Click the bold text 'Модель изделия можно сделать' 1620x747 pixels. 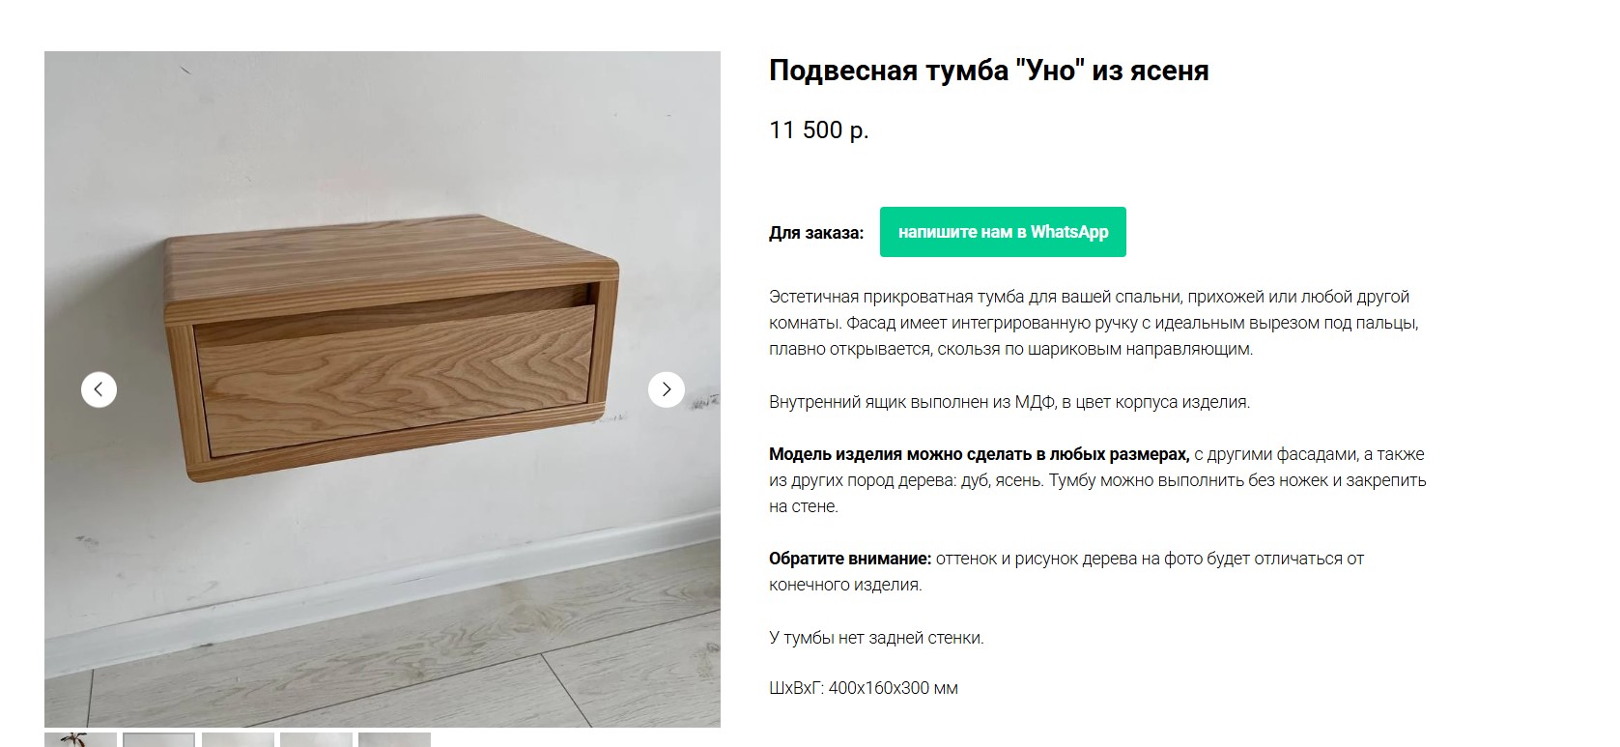tap(979, 454)
